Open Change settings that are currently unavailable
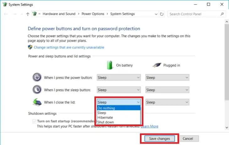The image size is (229, 145). (69, 47)
